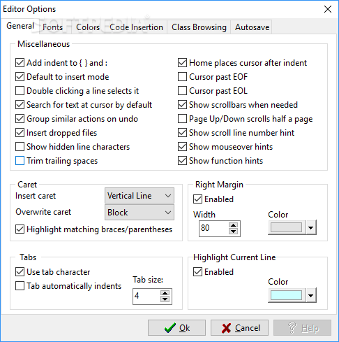Decrease Tab size with down arrow
The height and width of the screenshot is (342, 339).
pyautogui.click(x=165, y=299)
